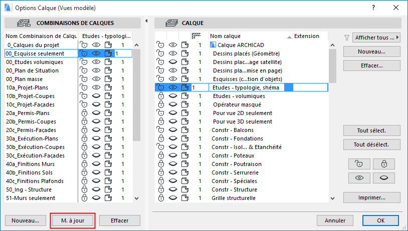Click lock icon of Opérateur masqué layer

click(161, 104)
